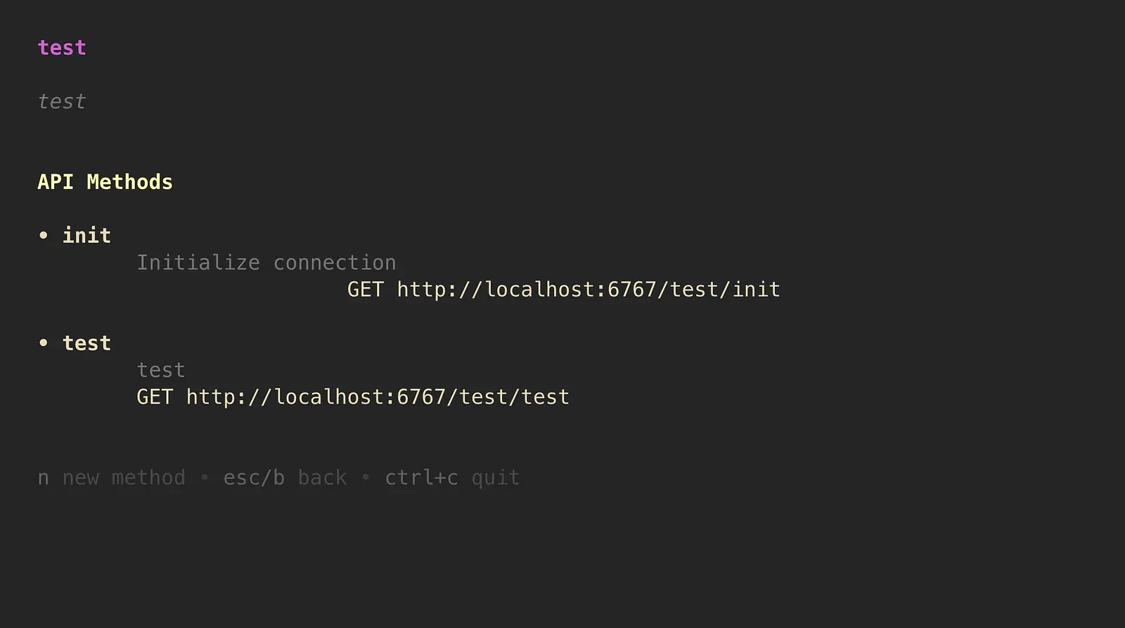Open the localhost:6767/test/test URL

point(378,397)
